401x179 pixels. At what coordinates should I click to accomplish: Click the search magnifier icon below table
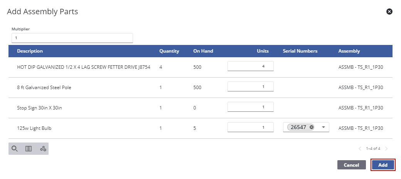[15, 149]
